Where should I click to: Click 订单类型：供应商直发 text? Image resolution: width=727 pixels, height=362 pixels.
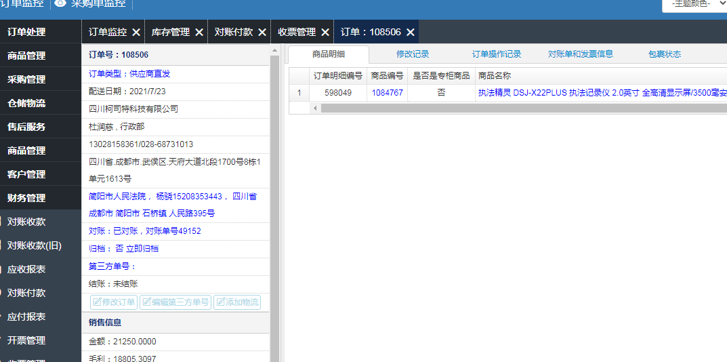click(x=130, y=75)
